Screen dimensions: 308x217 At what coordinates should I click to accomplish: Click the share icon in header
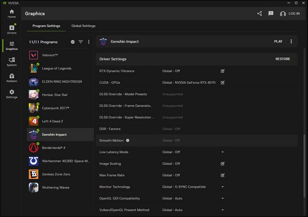coord(260,14)
